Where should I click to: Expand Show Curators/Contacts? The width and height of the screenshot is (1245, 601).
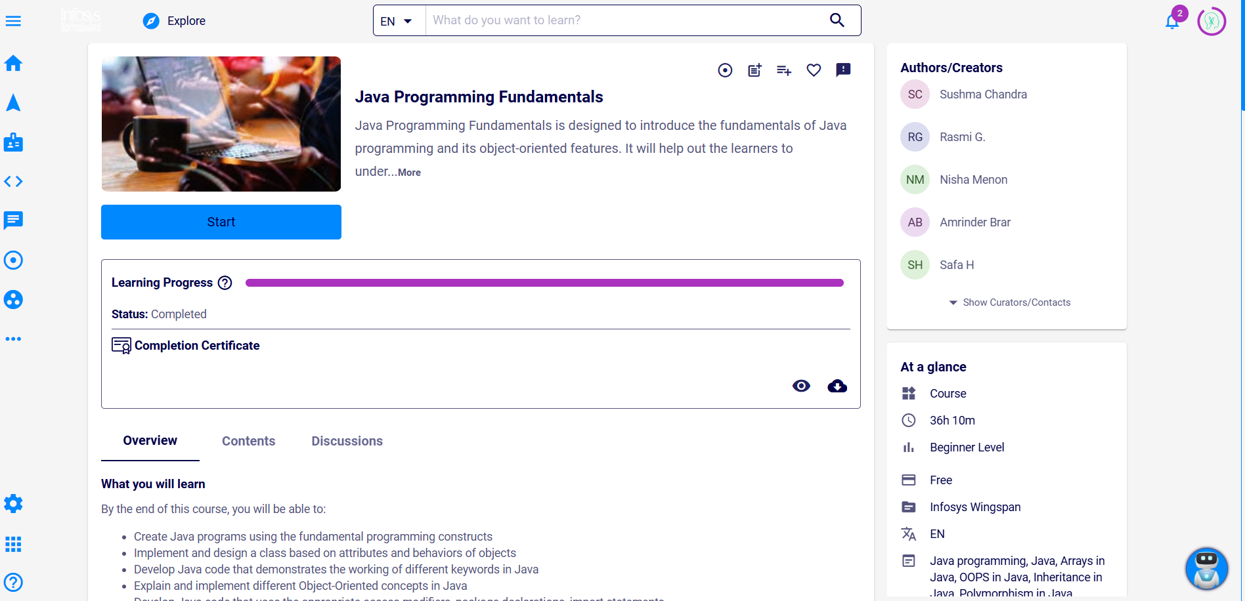[1009, 302]
